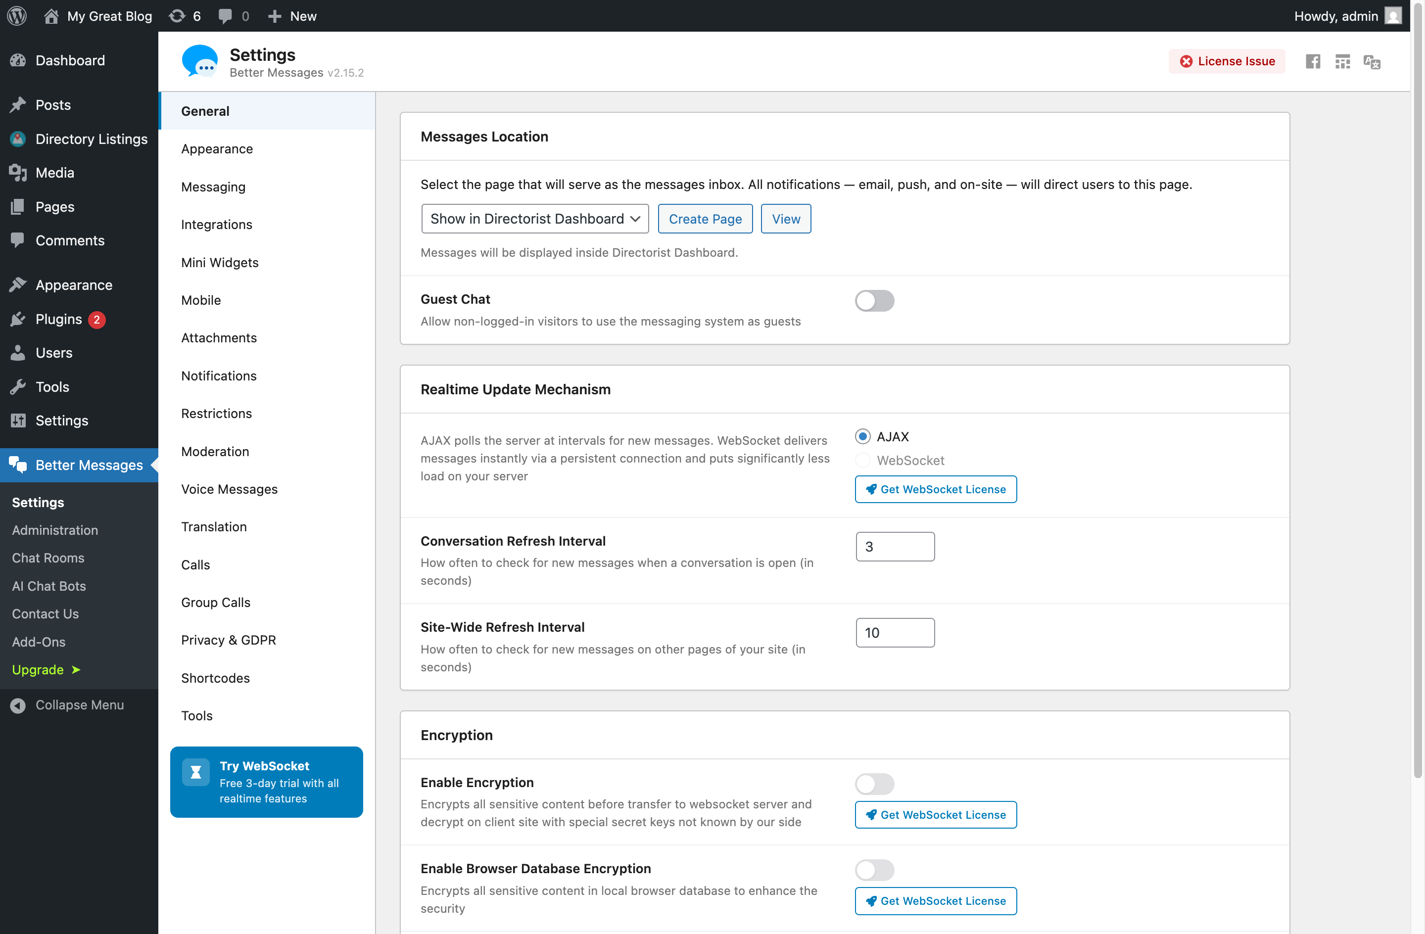Click the Pages icon in the sidebar

pyautogui.click(x=18, y=207)
